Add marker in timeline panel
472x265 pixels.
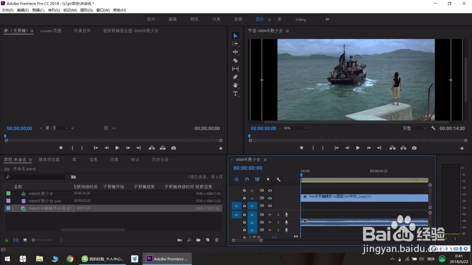tap(268, 179)
